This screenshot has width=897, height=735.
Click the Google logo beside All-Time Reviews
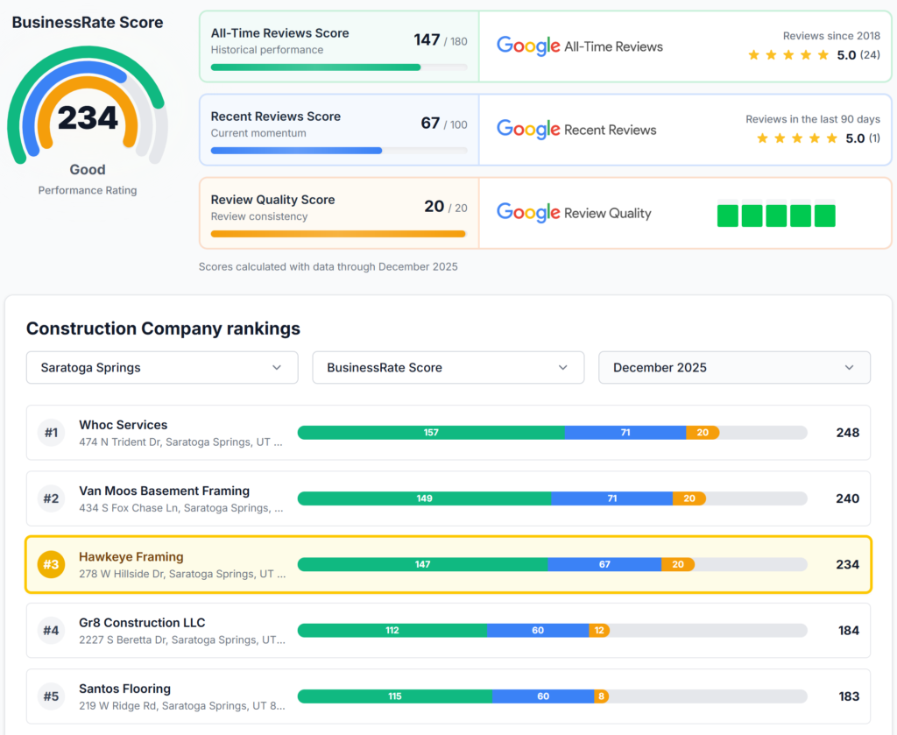(528, 46)
